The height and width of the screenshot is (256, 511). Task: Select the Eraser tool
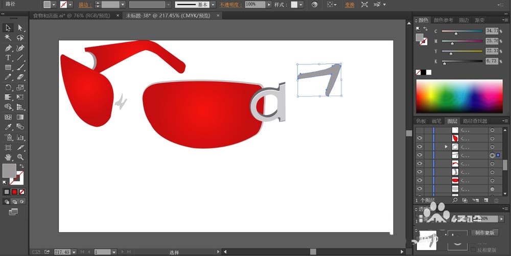20,77
